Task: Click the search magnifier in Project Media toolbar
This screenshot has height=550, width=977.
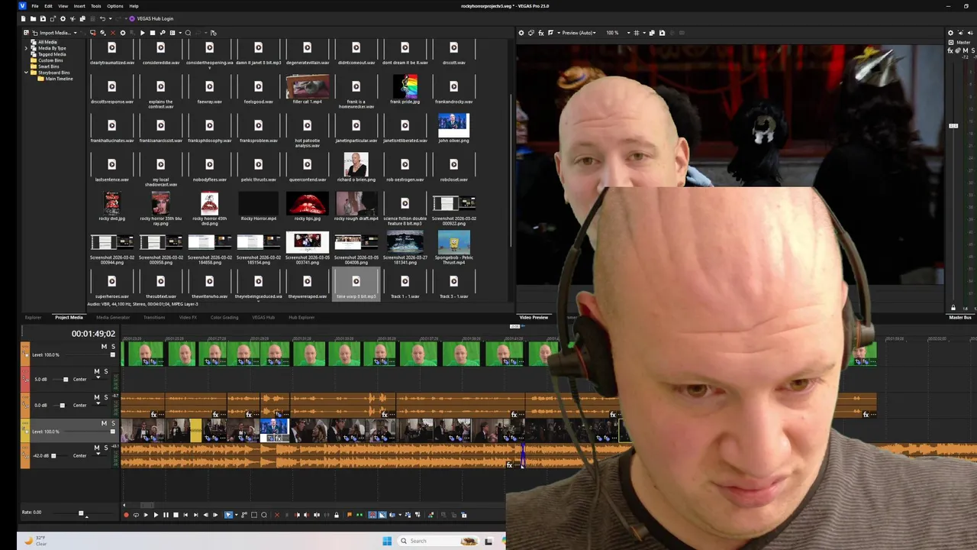Action: 188,33
